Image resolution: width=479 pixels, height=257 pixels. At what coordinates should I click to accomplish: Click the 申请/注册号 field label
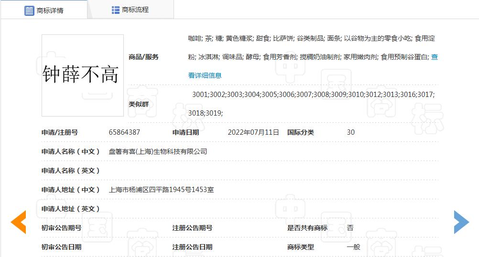coord(60,132)
